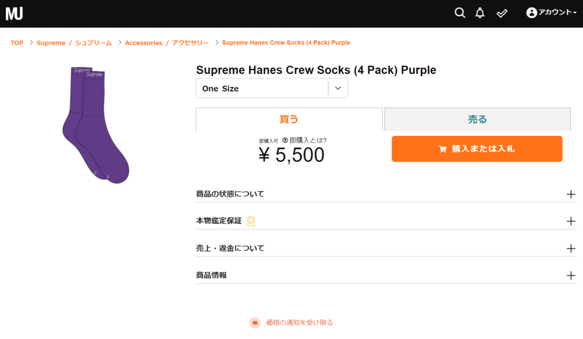Open the search magnifier icon
The image size is (583, 339).
[460, 13]
